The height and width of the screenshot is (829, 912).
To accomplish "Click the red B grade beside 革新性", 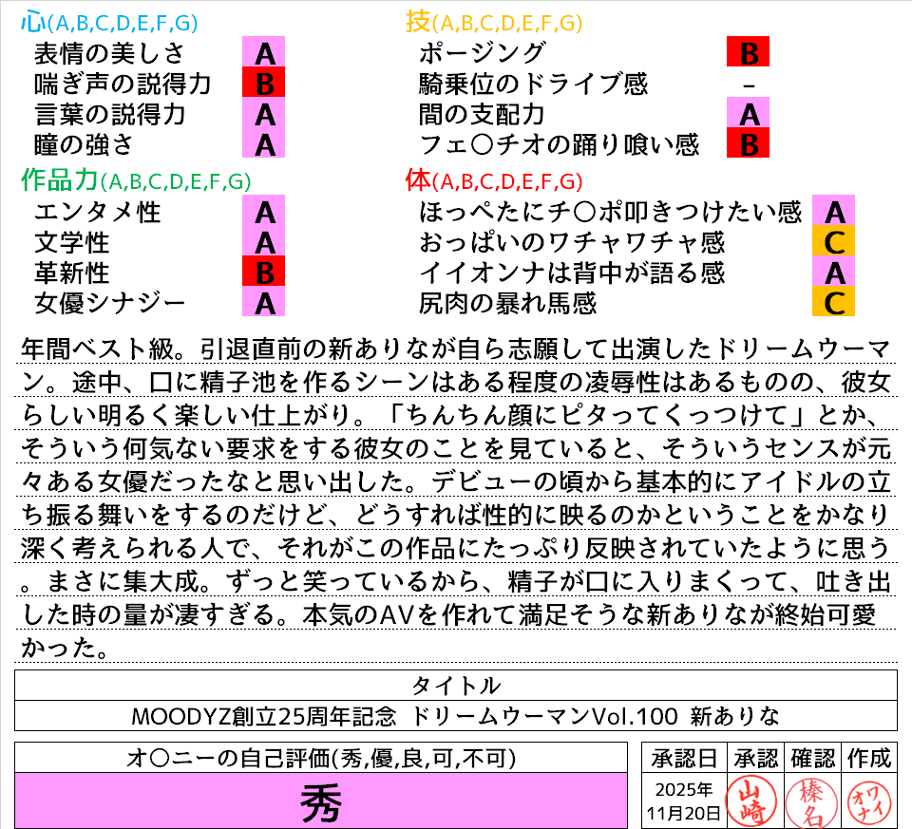I will coord(265,273).
